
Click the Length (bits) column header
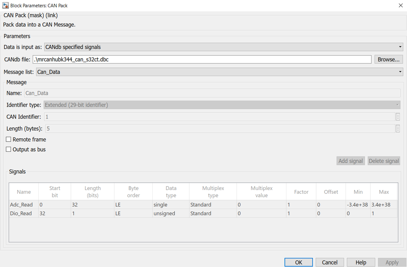point(92,192)
